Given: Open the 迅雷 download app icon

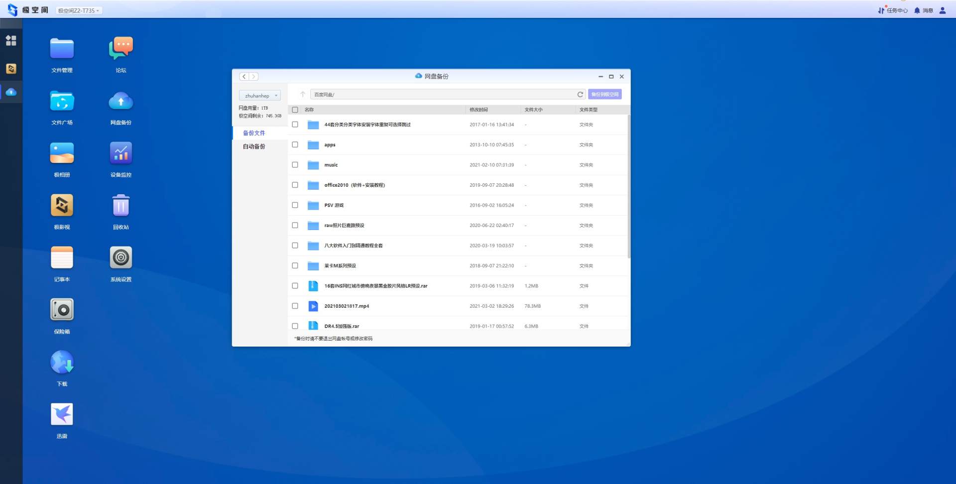Looking at the screenshot, I should pos(62,414).
